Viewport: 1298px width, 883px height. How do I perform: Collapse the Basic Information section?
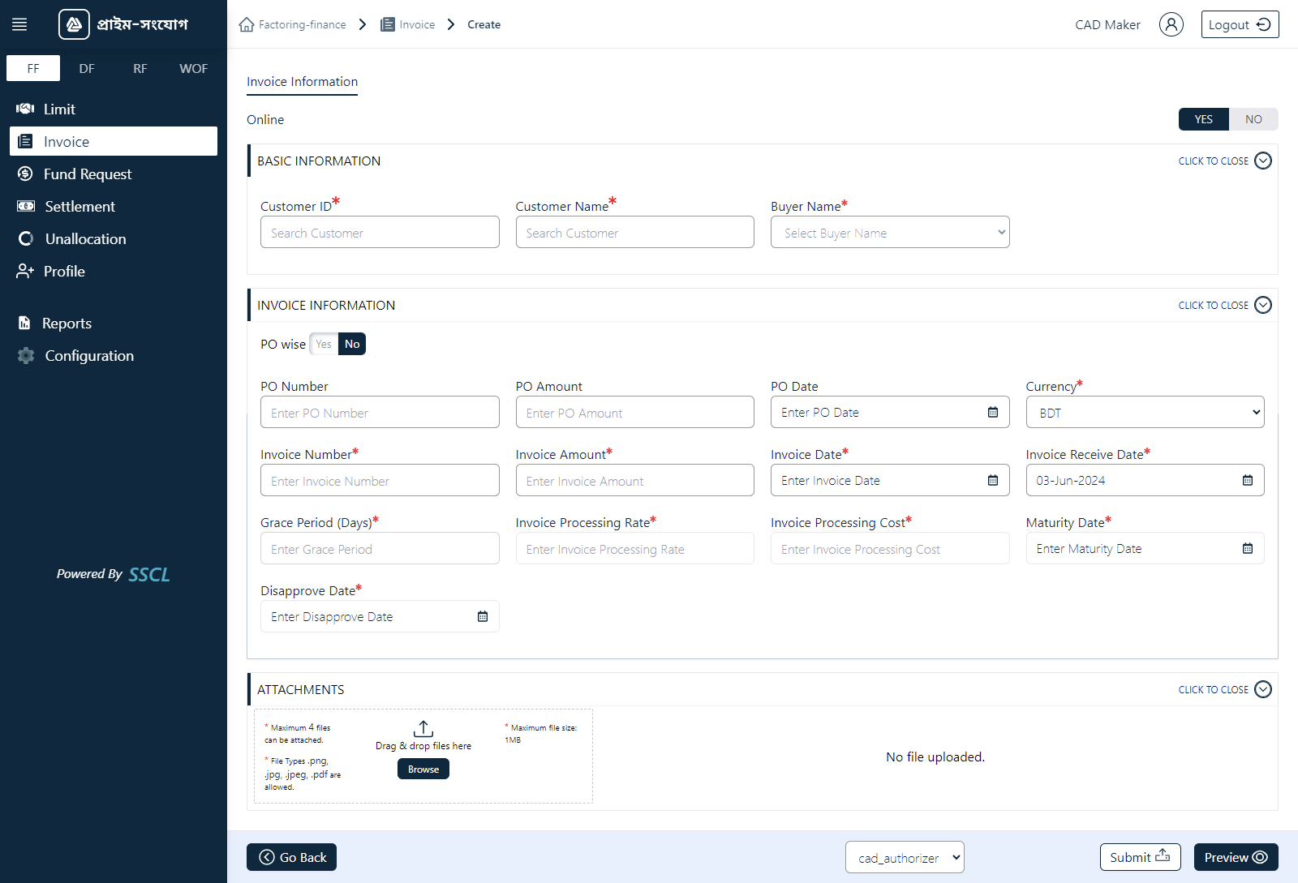tap(1225, 161)
